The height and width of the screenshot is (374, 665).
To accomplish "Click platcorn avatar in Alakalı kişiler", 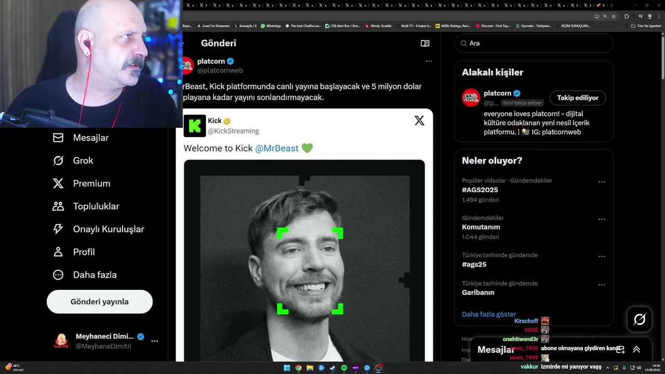I will click(471, 98).
